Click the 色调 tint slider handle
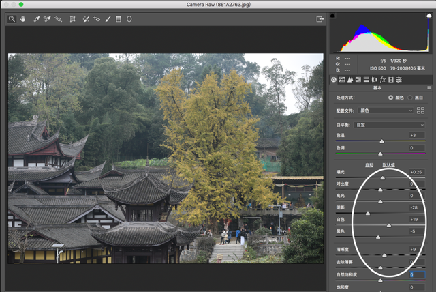Screen dimensions: 436x292 click(x=380, y=154)
